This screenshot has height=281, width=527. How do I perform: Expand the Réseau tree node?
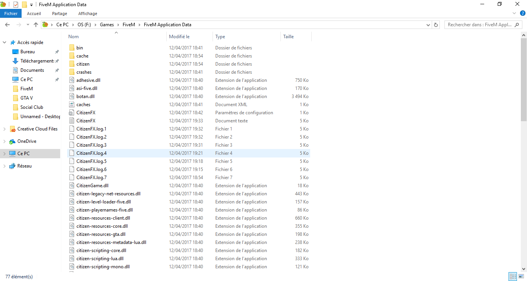(x=5, y=166)
